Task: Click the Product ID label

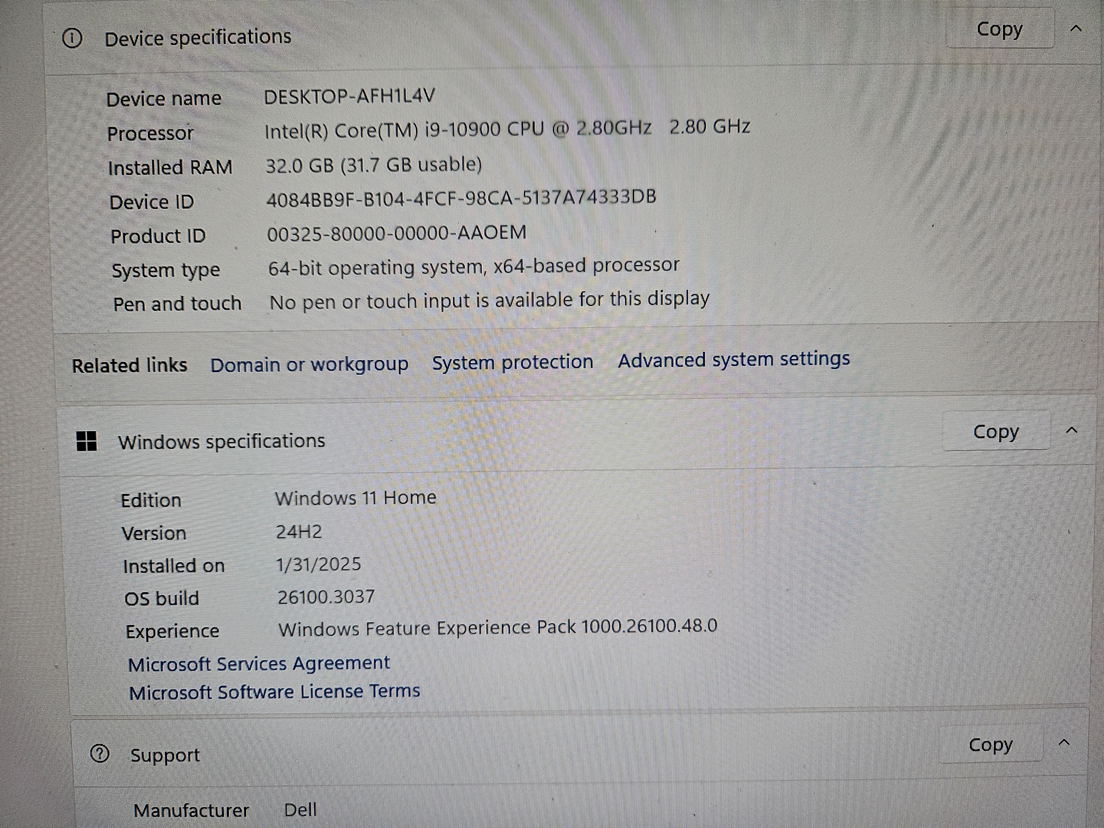Action: point(158,236)
